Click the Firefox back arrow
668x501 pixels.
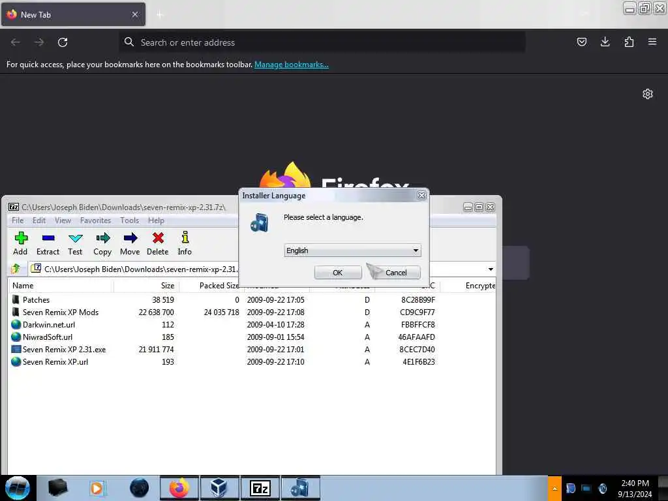coord(16,42)
